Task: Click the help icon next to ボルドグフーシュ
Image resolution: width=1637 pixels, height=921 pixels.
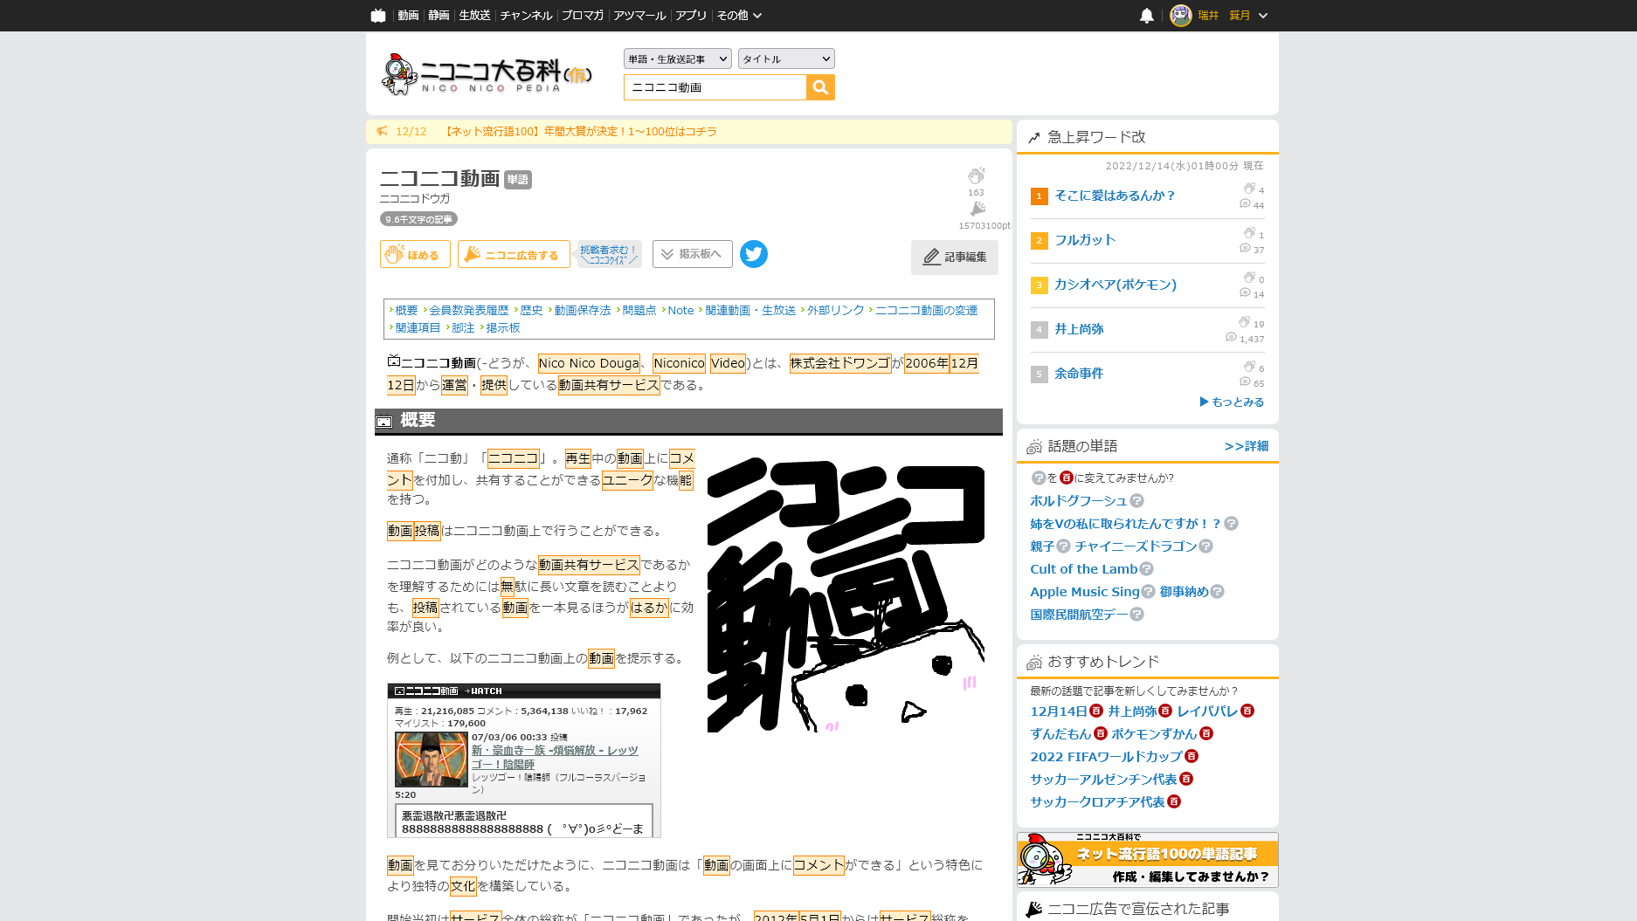Action: coord(1136,501)
